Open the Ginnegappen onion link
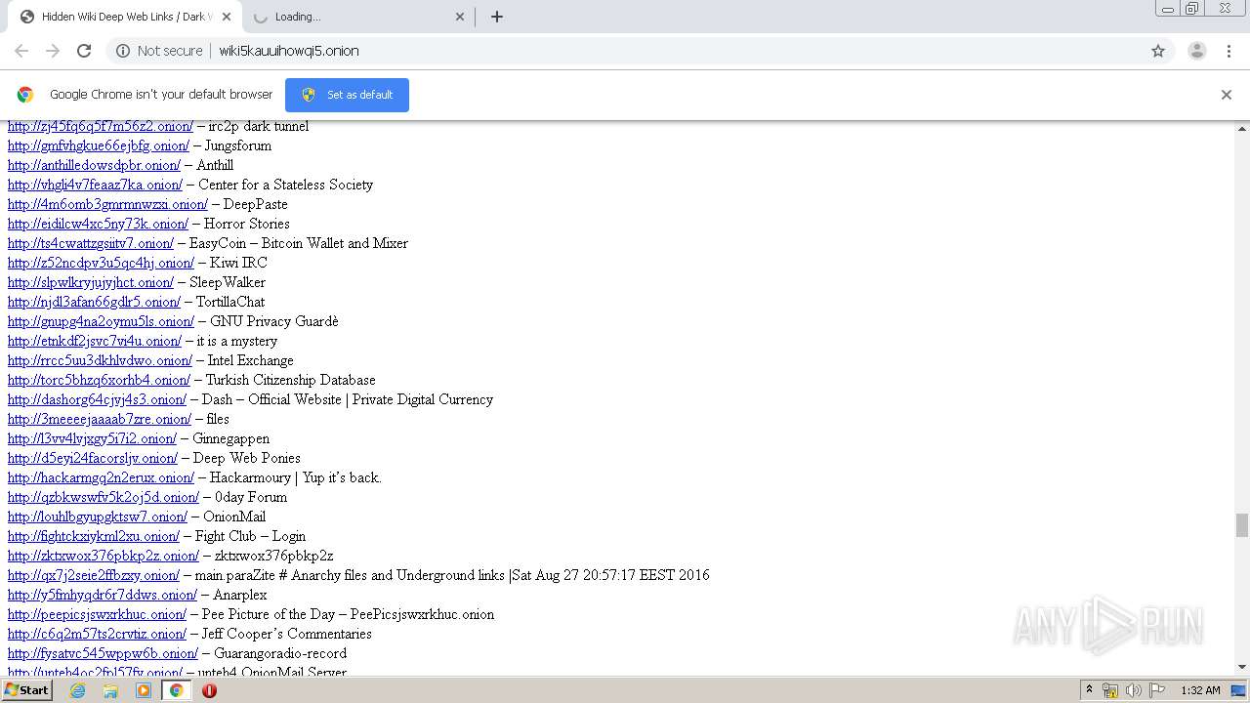 (92, 438)
